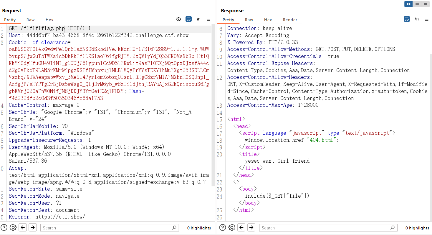Go to next match in Request search
The width and height of the screenshot is (432, 235).
pos(33,227)
